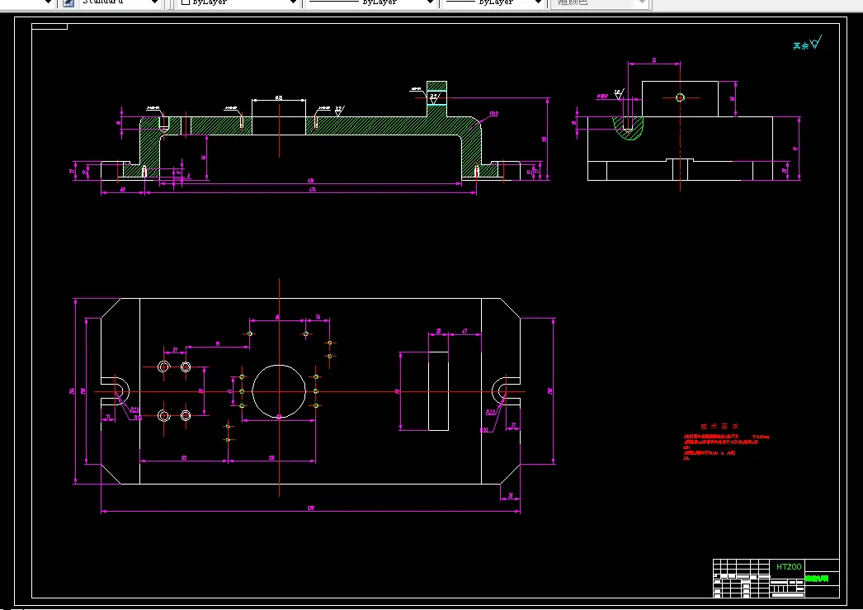
Task: Select the green hatched U-shaped section in side view
Action: tap(628, 128)
